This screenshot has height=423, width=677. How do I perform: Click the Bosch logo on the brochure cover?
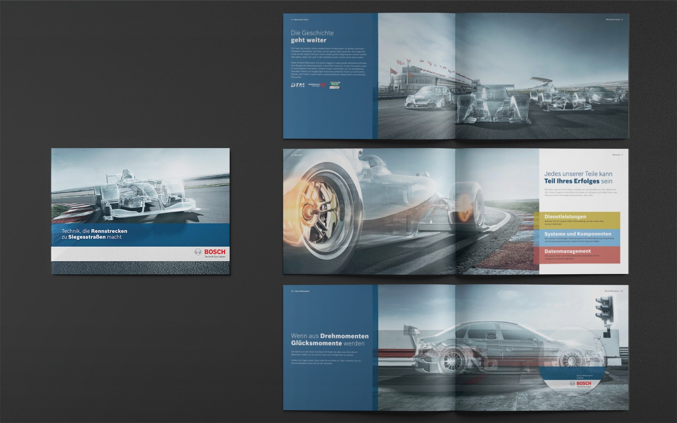[x=210, y=253]
